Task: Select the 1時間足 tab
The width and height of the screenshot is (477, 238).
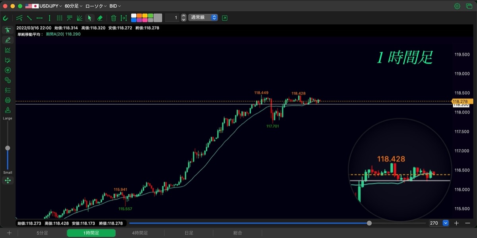Action: click(x=91, y=233)
